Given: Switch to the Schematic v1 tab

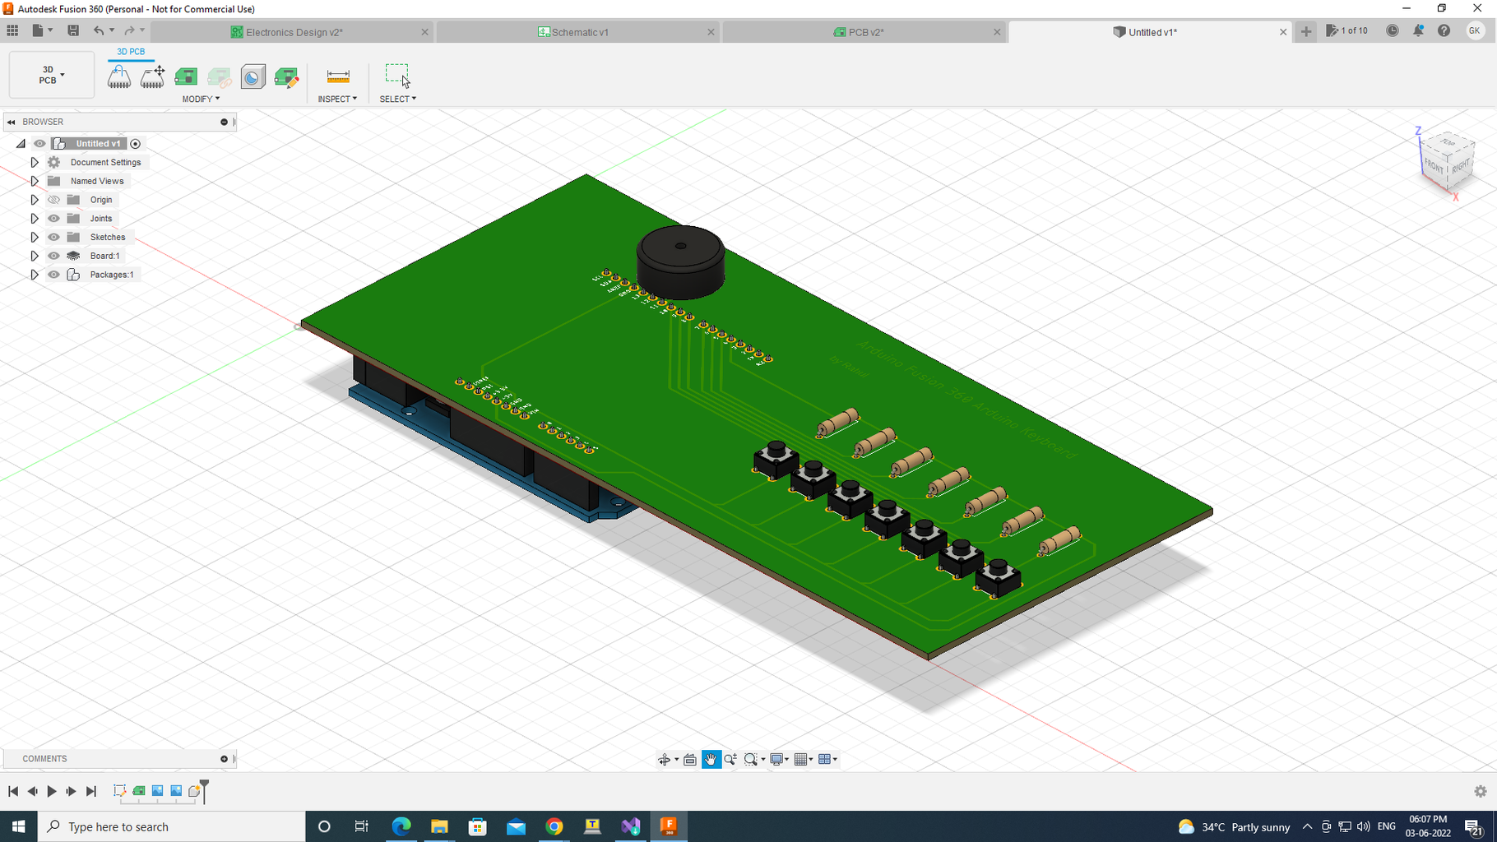Looking at the screenshot, I should (x=578, y=32).
